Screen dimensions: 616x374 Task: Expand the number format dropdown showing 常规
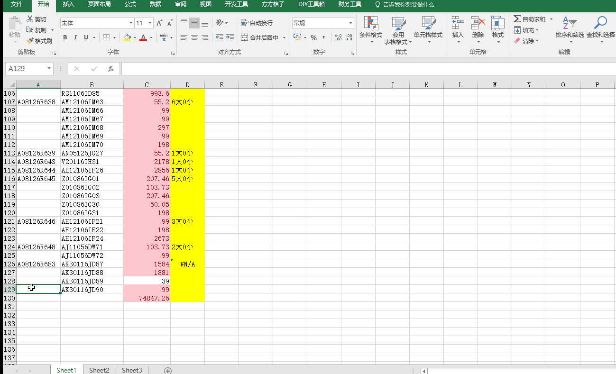[350, 23]
